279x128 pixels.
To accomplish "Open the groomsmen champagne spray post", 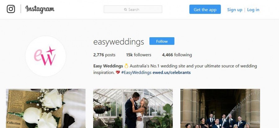I will coord(220,108).
